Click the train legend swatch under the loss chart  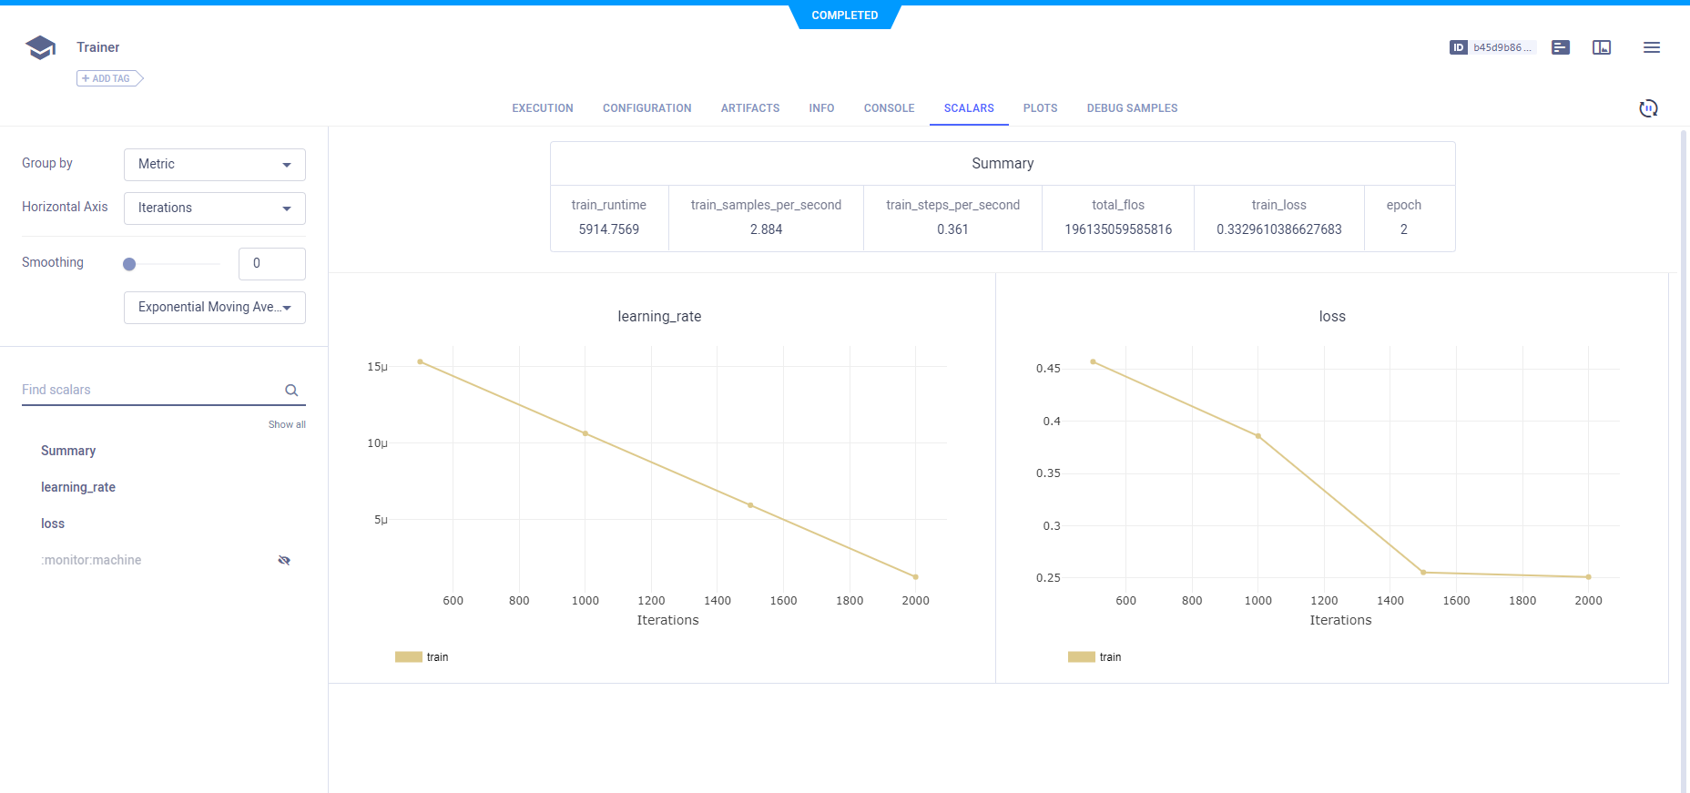pos(1081,657)
